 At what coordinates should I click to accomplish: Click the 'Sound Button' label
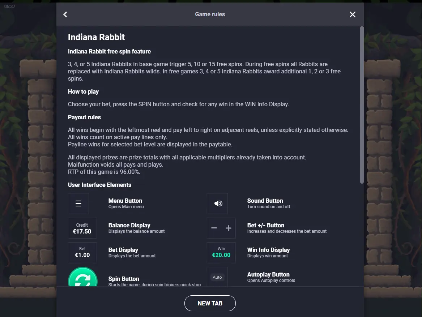[x=265, y=201]
